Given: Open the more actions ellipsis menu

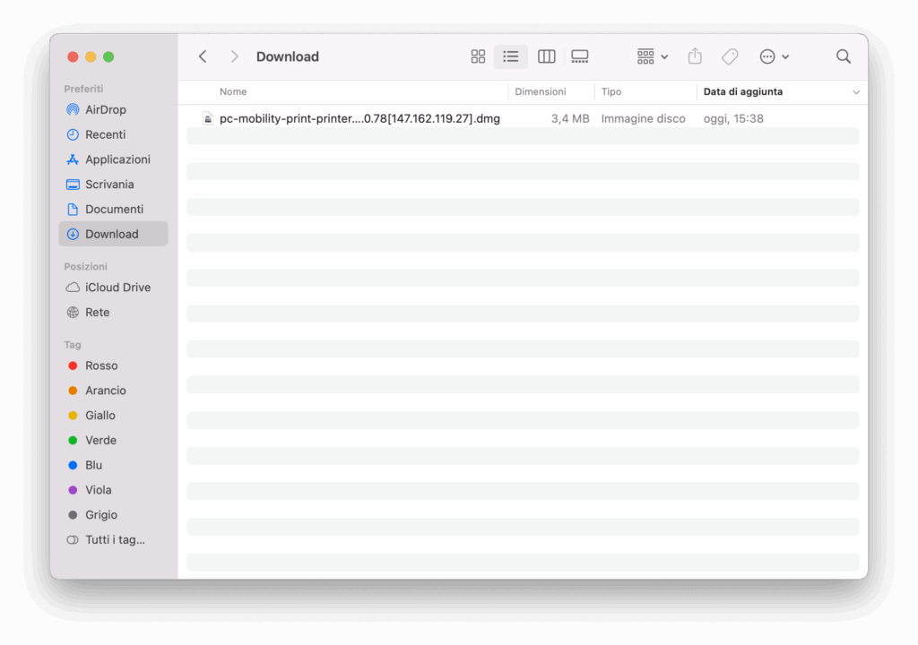Looking at the screenshot, I should (774, 56).
